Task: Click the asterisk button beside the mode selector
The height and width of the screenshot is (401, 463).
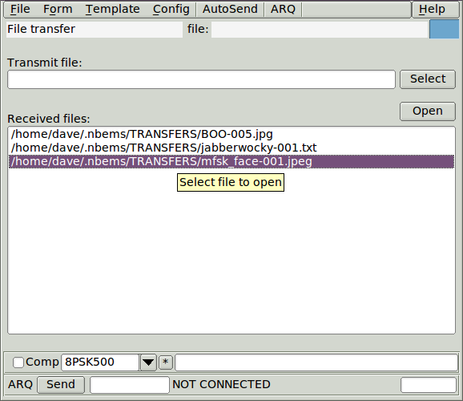Action: pyautogui.click(x=166, y=362)
